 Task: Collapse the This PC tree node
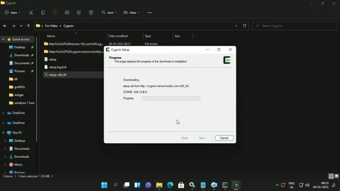(3, 133)
